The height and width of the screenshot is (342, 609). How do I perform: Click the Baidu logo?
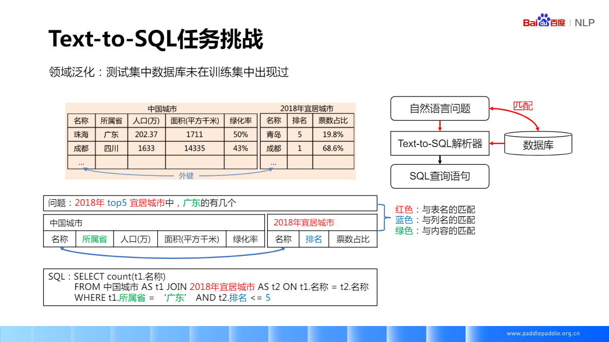[544, 21]
